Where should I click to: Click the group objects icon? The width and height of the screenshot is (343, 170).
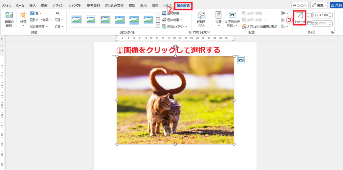point(283,20)
